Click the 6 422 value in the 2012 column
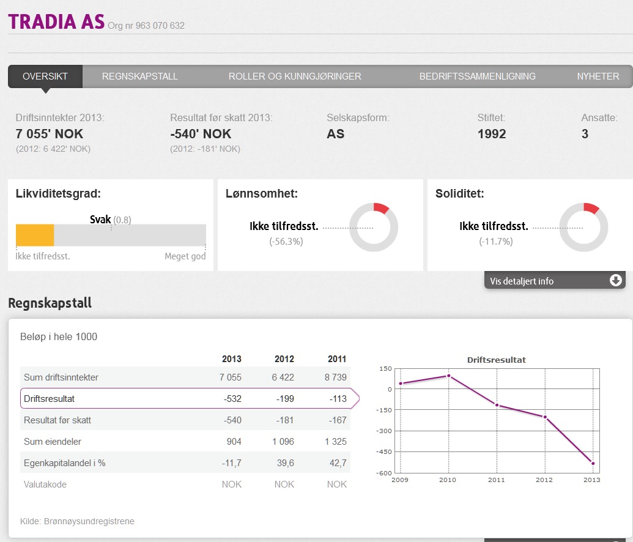The height and width of the screenshot is (542, 633). (283, 377)
